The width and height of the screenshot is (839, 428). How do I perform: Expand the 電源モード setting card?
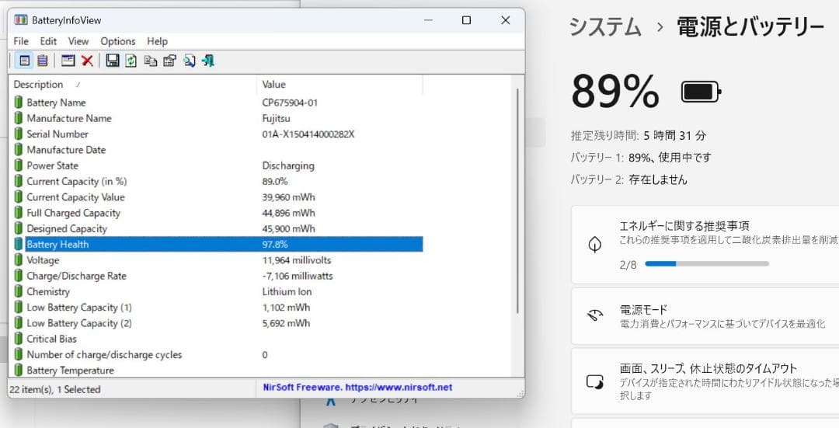[705, 316]
